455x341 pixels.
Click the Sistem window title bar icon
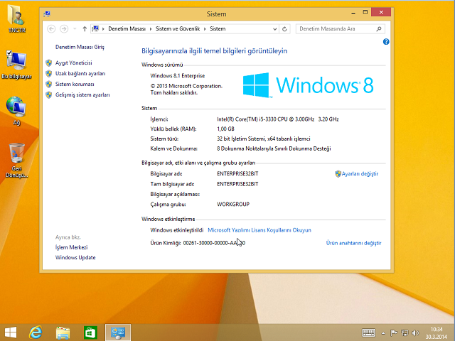47,13
